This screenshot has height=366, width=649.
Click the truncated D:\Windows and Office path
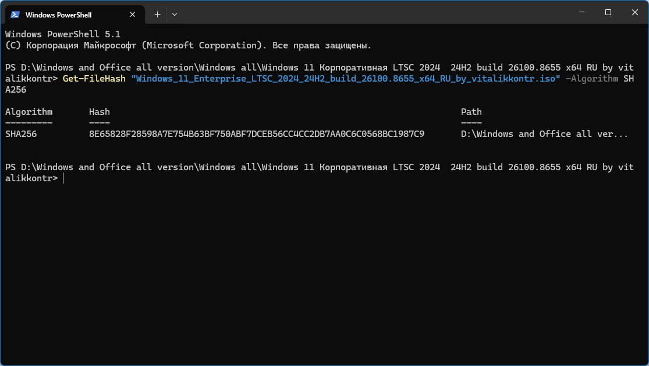pyautogui.click(x=545, y=134)
